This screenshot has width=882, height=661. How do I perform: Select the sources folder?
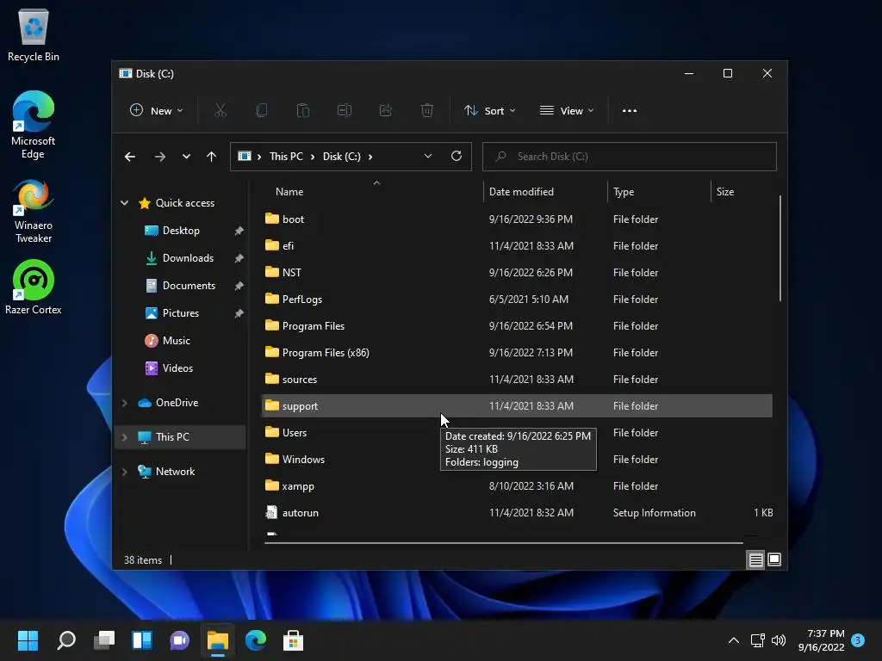[x=517, y=380]
